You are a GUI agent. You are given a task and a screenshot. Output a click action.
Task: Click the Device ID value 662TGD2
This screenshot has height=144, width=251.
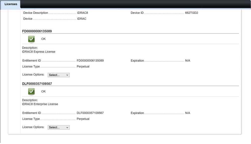click(192, 13)
